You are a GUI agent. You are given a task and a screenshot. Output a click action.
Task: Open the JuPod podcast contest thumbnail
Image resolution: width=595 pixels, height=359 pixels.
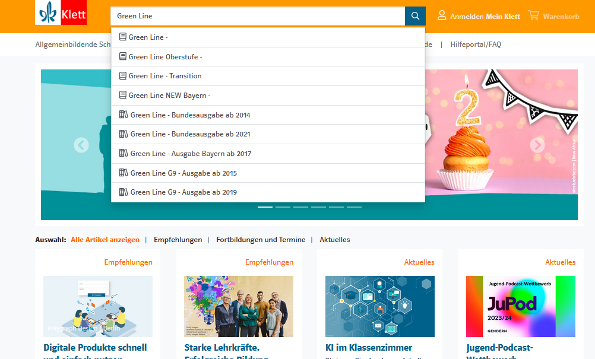[520, 306]
